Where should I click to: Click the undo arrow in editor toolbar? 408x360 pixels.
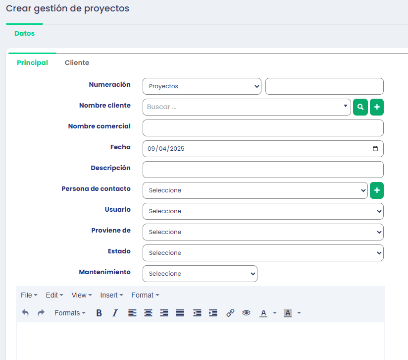tap(25, 313)
